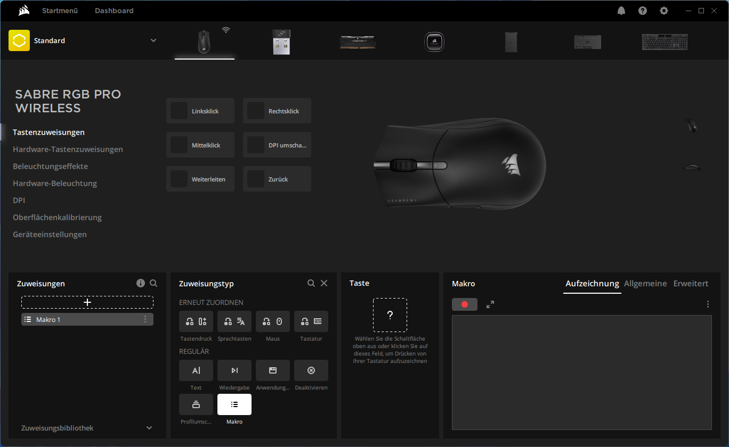
Task: Select the Makro assignment type icon
Action: (234, 404)
